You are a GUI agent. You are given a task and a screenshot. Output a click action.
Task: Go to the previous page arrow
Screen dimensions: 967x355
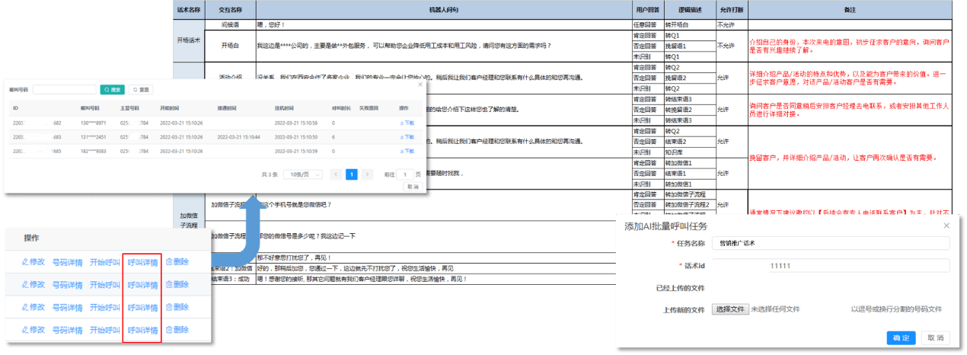pos(336,174)
